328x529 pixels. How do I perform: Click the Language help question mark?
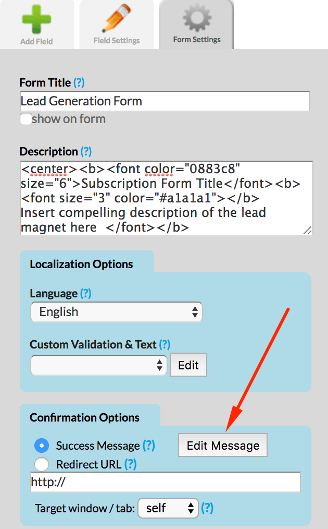click(85, 294)
